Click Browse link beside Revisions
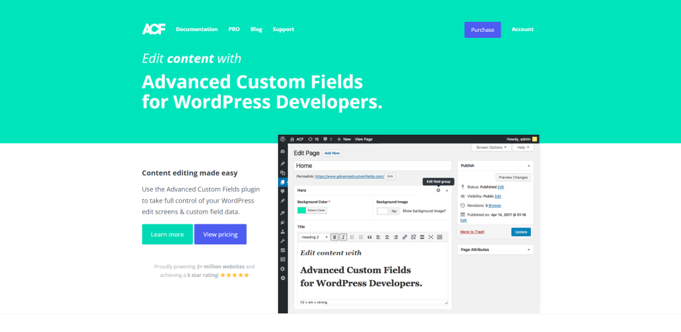 (x=495, y=205)
